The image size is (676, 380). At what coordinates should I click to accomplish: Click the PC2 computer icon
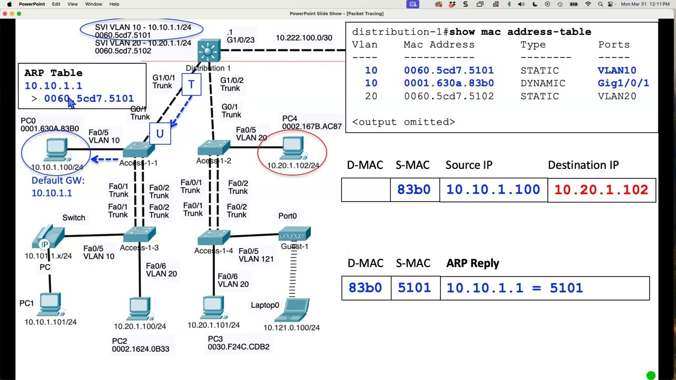click(139, 309)
